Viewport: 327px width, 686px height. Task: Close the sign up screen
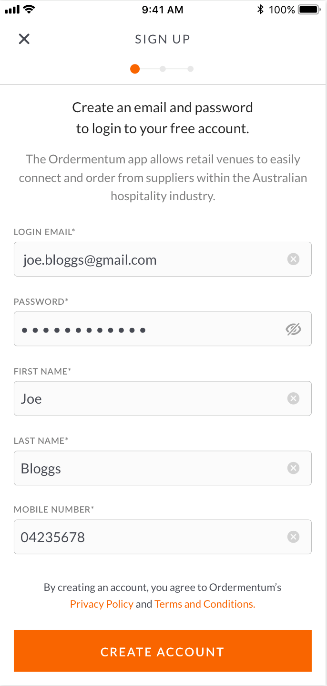pos(24,39)
